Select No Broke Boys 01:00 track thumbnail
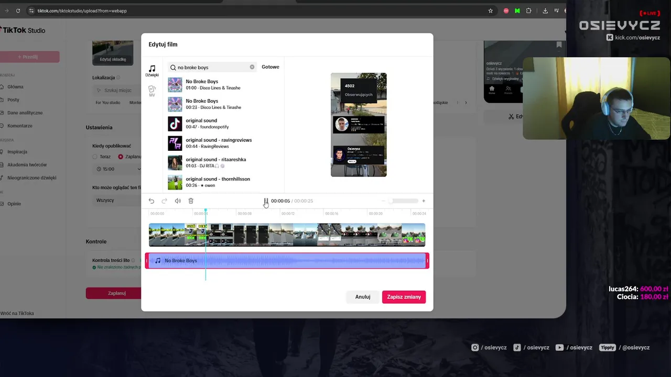671x377 pixels. [x=175, y=85]
